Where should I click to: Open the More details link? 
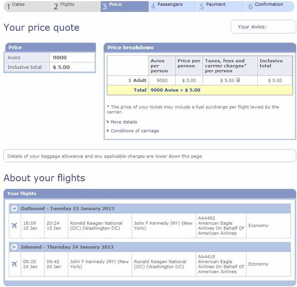(124, 122)
